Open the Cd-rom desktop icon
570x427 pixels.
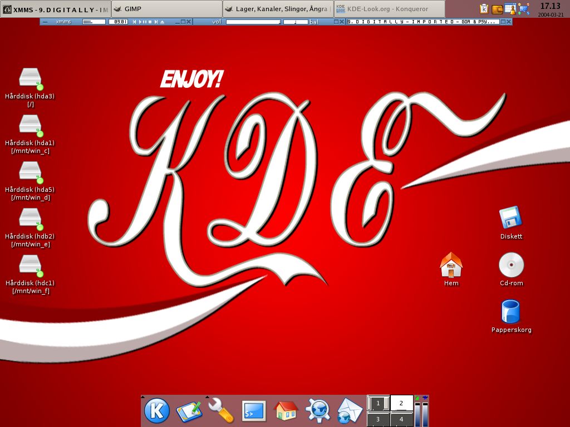coord(511,265)
